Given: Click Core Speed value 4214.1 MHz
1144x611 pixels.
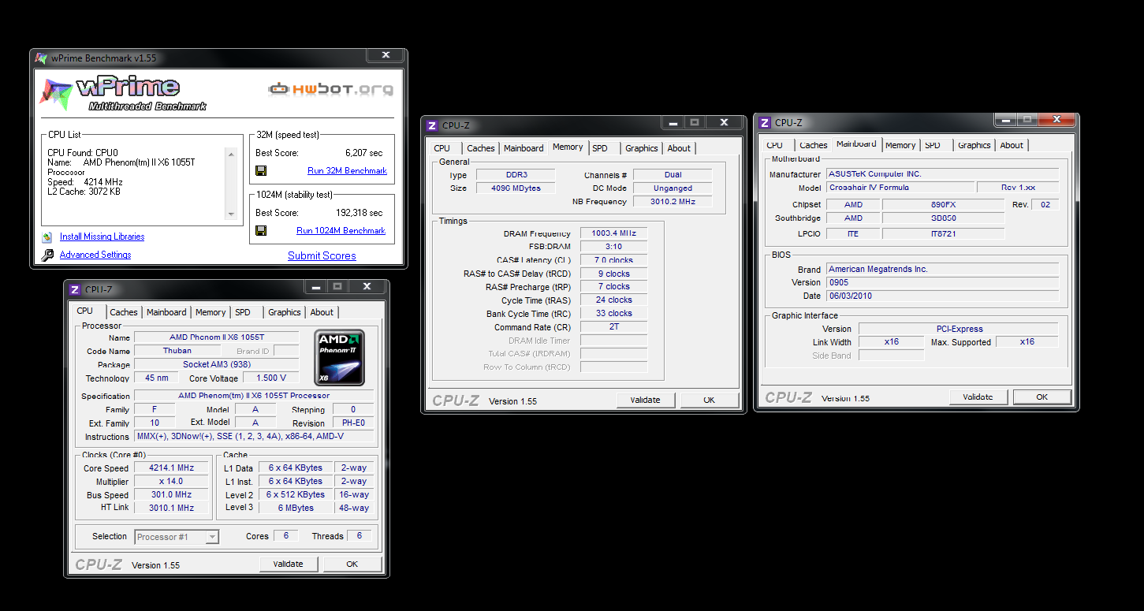Looking at the screenshot, I should coord(172,468).
